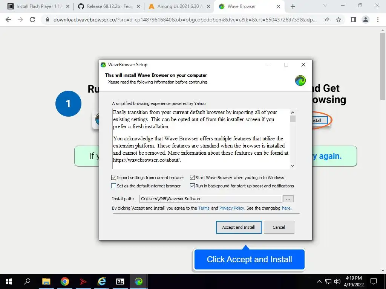Uncheck Start Wave Browser when you log in
386x289 pixels.
(x=192, y=178)
